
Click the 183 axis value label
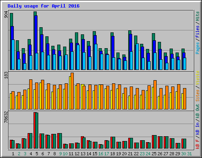tap(6, 75)
